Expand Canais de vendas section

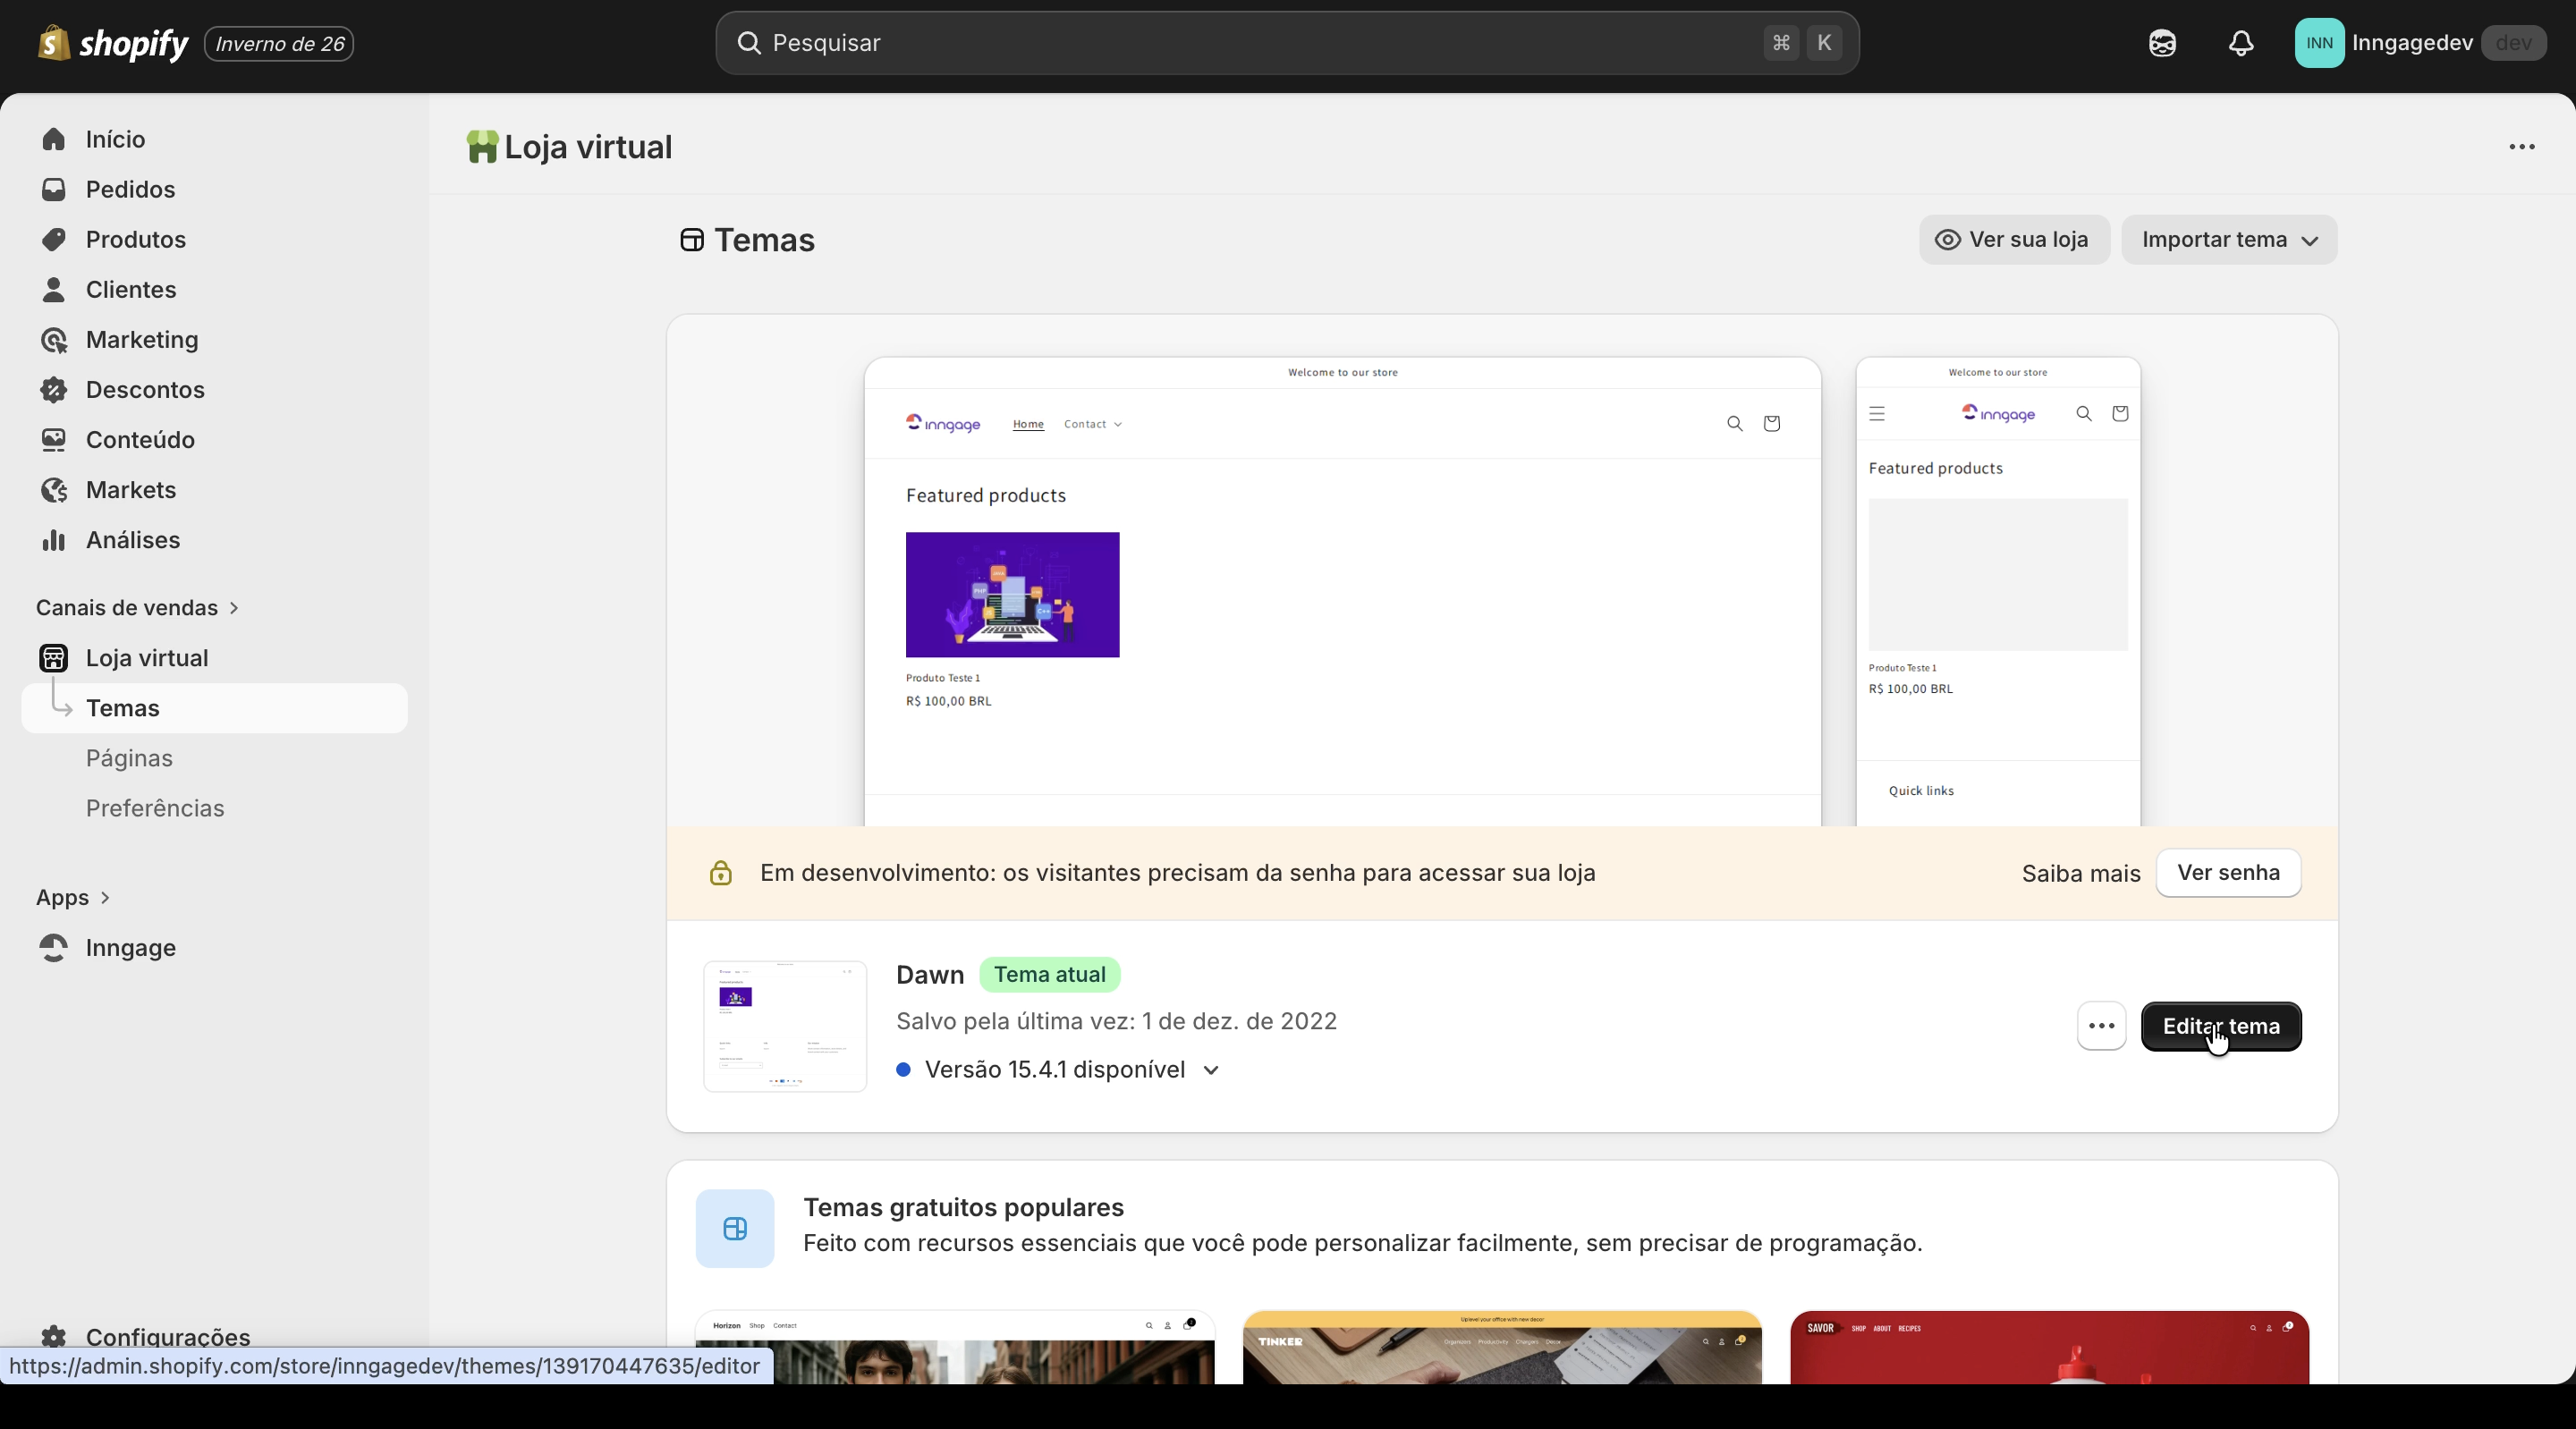(136, 608)
